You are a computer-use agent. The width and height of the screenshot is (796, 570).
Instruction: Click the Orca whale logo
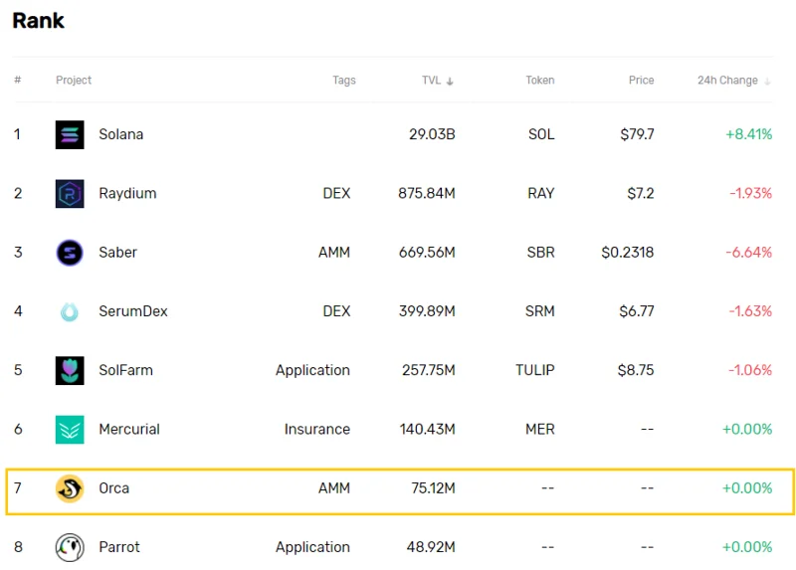point(70,488)
